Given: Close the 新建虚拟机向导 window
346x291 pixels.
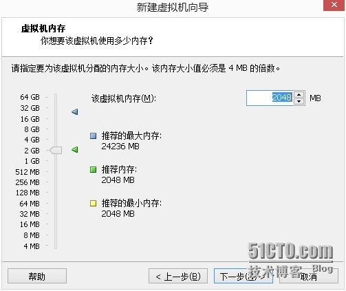Looking at the screenshot, I should 334,5.
